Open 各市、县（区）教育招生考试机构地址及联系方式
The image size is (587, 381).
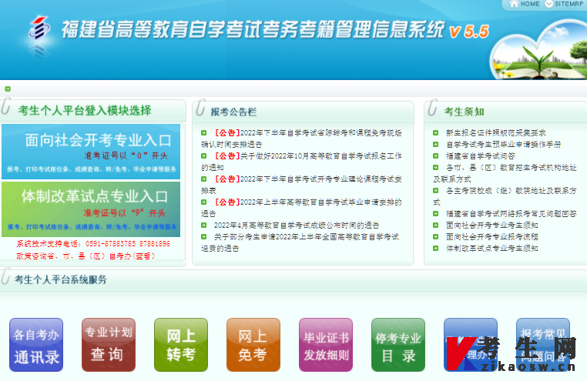click(x=505, y=173)
